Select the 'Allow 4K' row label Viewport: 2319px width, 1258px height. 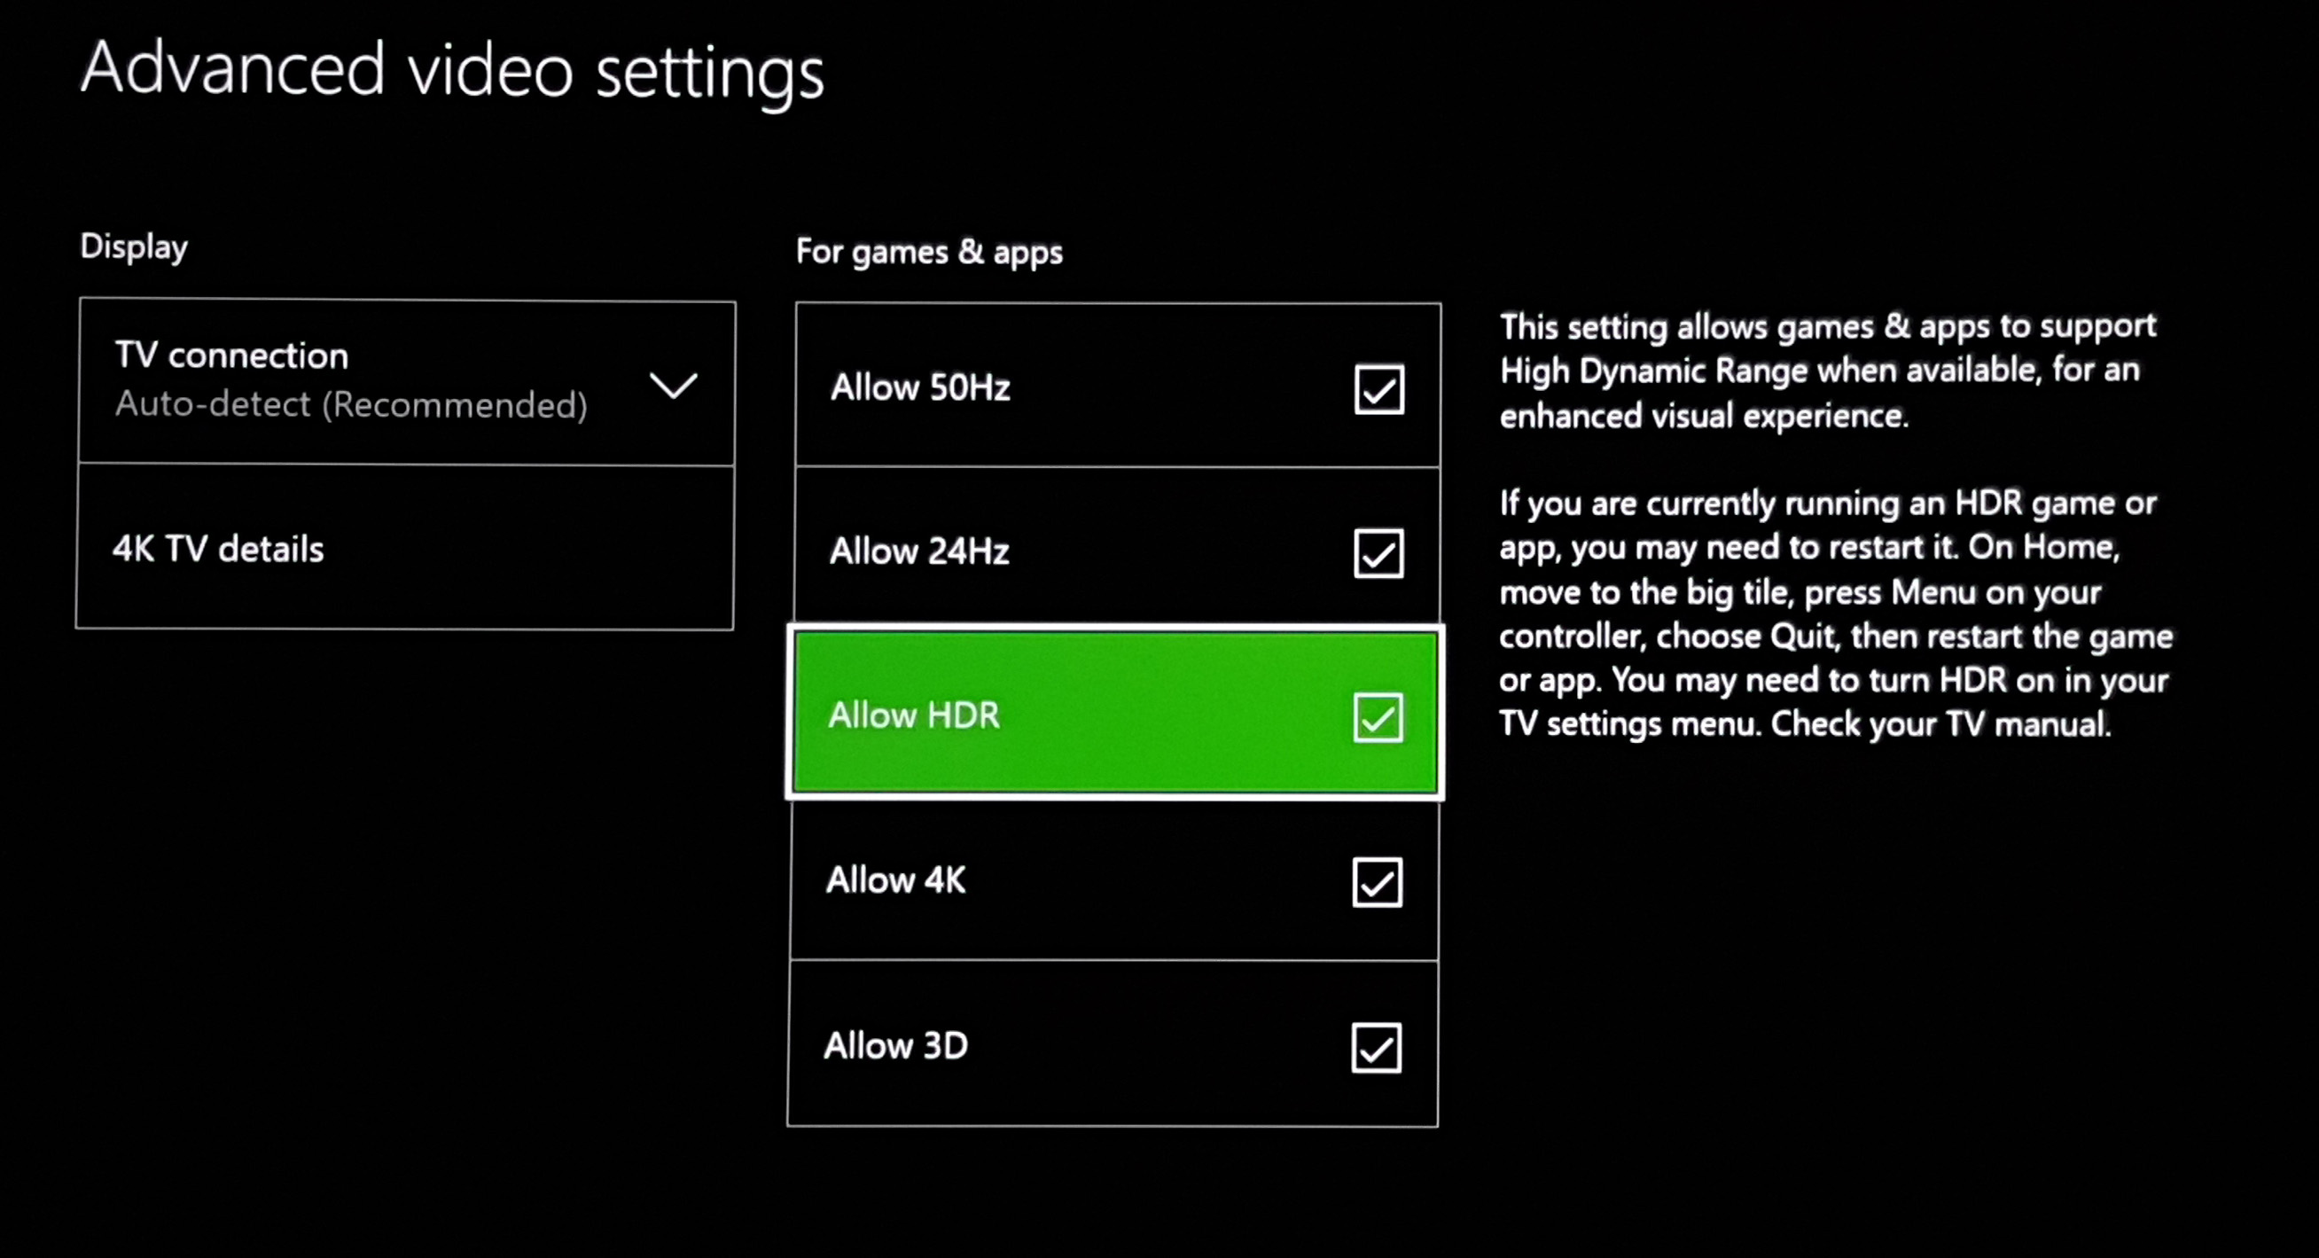tap(895, 879)
